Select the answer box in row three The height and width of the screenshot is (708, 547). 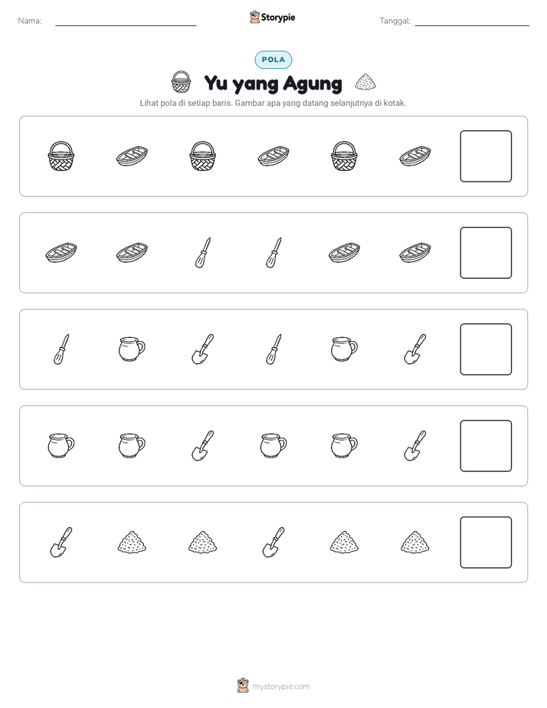point(486,349)
